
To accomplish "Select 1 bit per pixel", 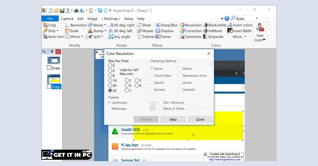I will pos(110,66).
